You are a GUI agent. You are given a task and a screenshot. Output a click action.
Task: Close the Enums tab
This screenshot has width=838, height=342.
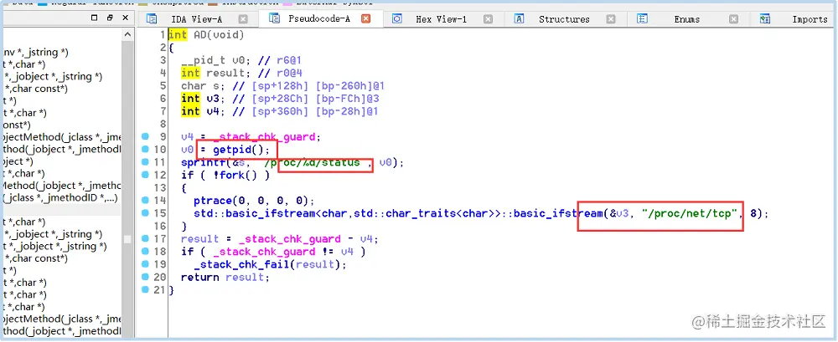734,19
